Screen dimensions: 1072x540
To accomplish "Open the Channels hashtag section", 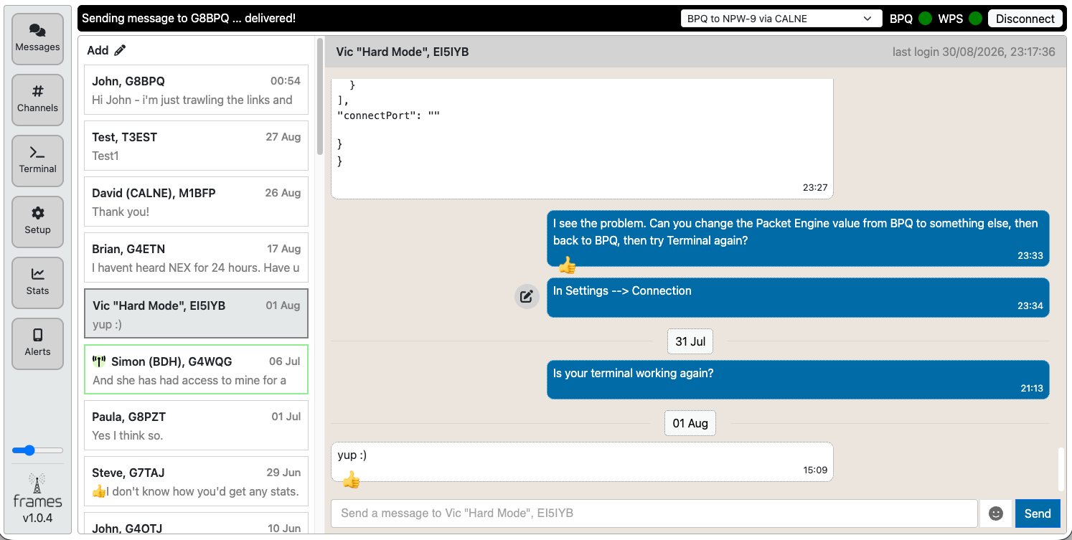I will click(38, 100).
